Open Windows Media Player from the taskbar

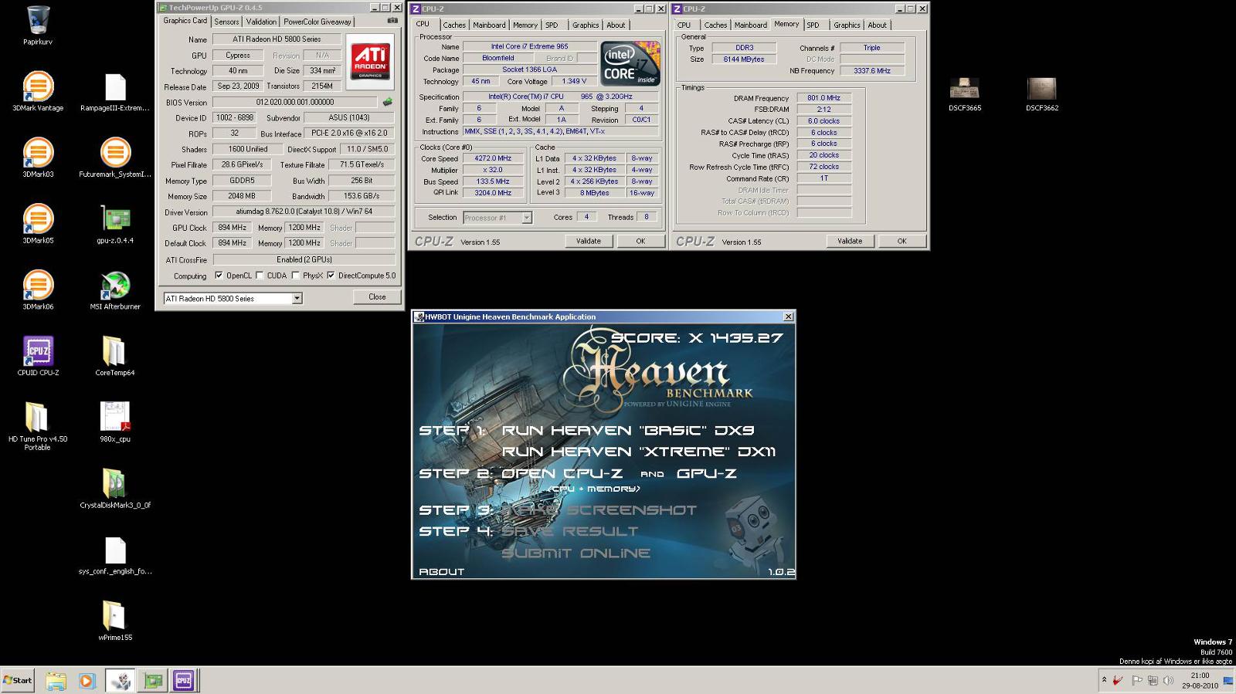coord(87,680)
